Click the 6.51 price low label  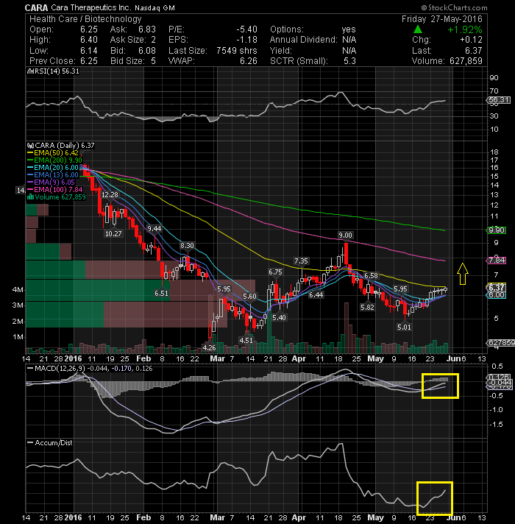pyautogui.click(x=161, y=293)
